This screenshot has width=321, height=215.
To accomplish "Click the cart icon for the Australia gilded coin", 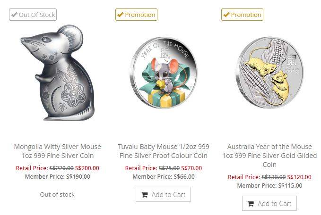I will tap(251, 204).
